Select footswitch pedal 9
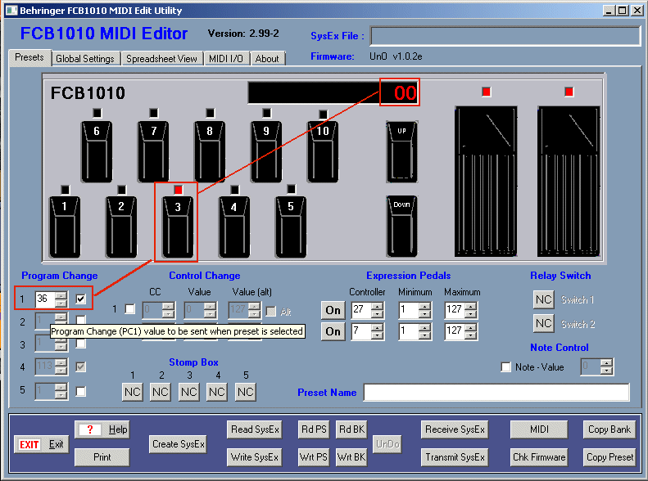 pyautogui.click(x=266, y=151)
